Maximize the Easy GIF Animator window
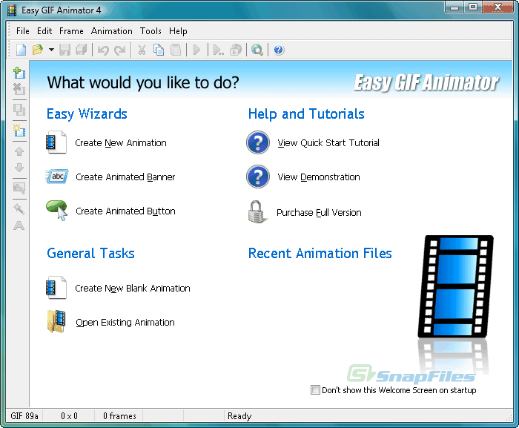This screenshot has width=519, height=428. click(473, 7)
